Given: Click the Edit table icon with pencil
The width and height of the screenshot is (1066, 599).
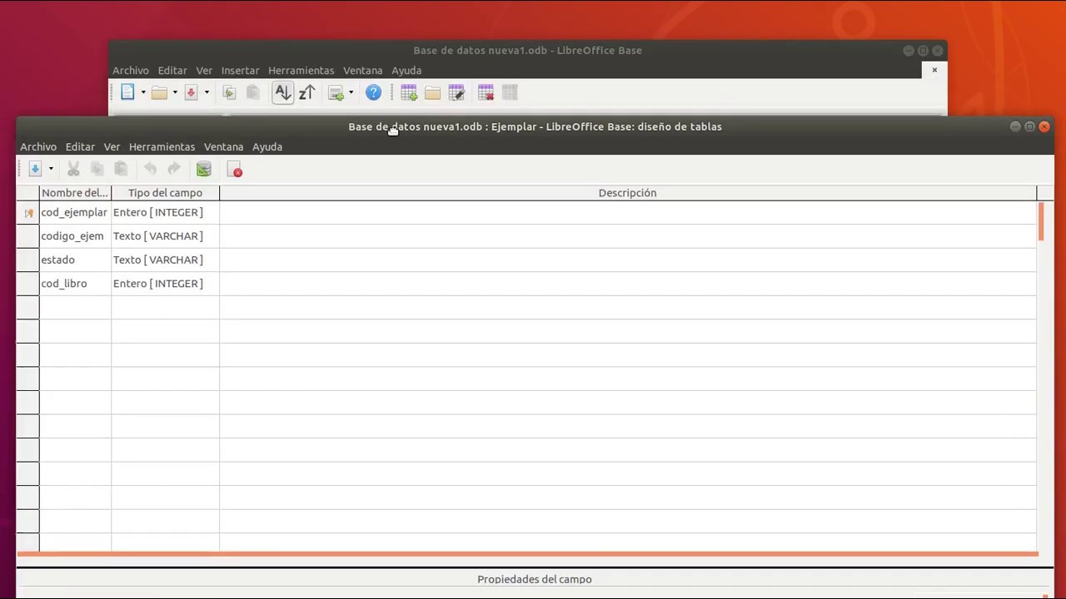Looking at the screenshot, I should tap(456, 92).
